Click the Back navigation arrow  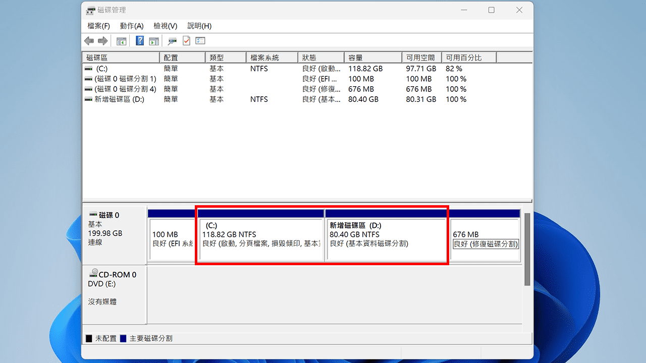(89, 41)
